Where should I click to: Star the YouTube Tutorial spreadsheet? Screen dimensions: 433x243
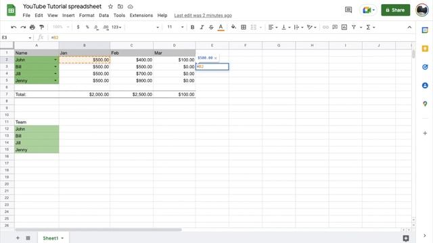point(110,6)
